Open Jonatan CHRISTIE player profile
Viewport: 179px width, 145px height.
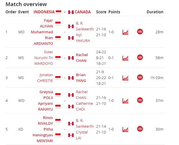tap(45, 78)
